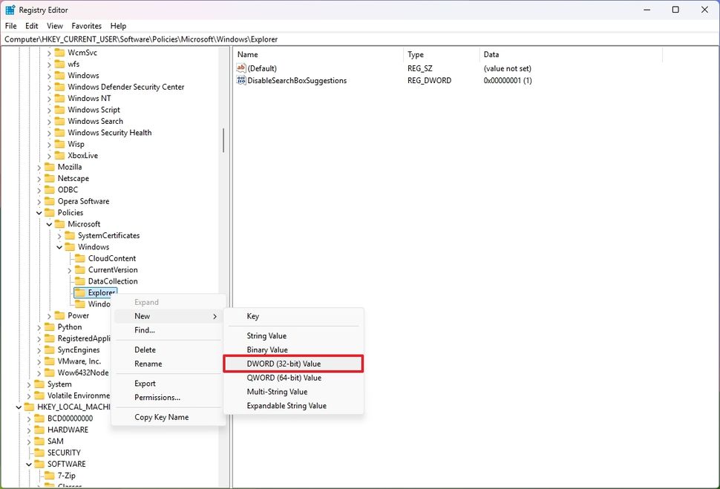Click the REG_DWORD icon for DisableSearchBoxSuggestions
Screen dimensions: 720x489
(x=242, y=80)
